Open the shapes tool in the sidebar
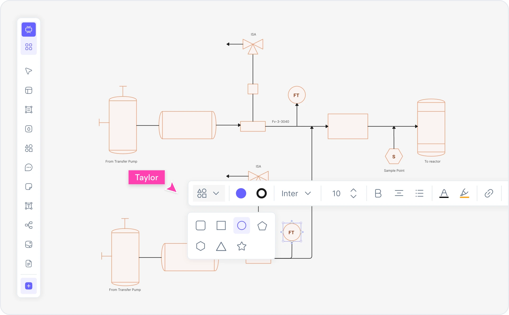Screen dimensions: 509x315 [x=29, y=148]
